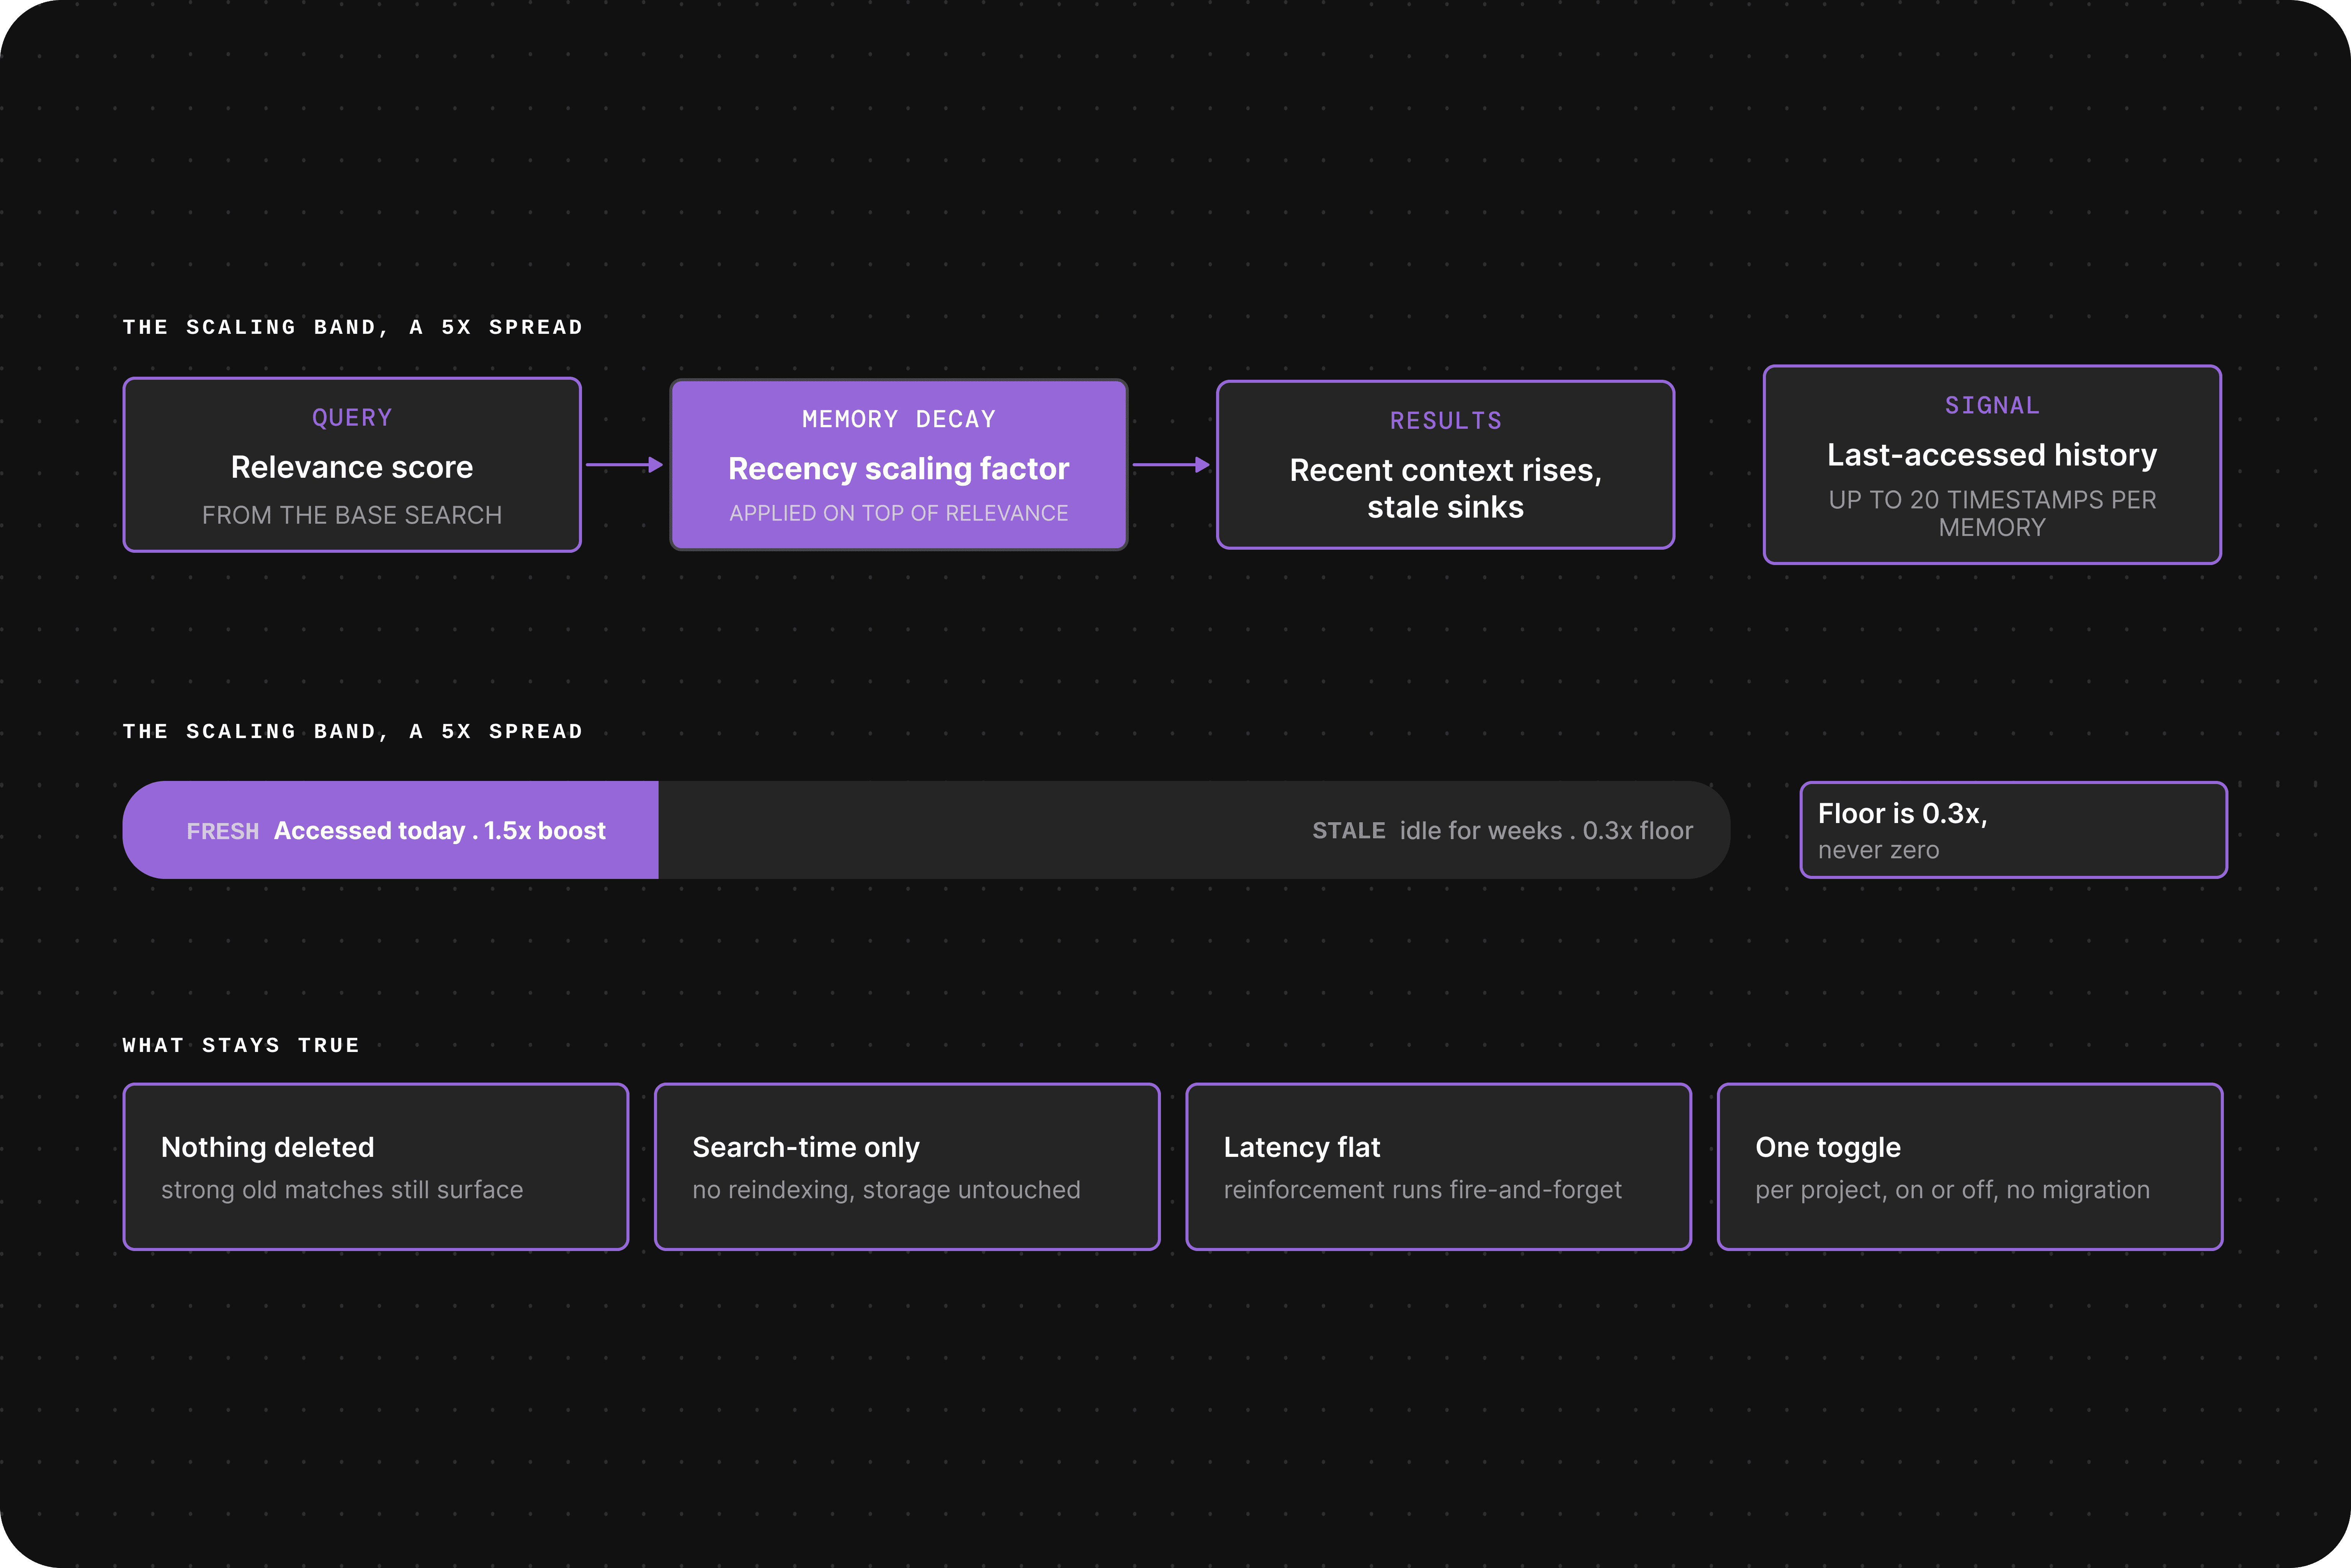2351x1568 pixels.
Task: Select the "Latency flat" title
Action: [x=1302, y=1147]
